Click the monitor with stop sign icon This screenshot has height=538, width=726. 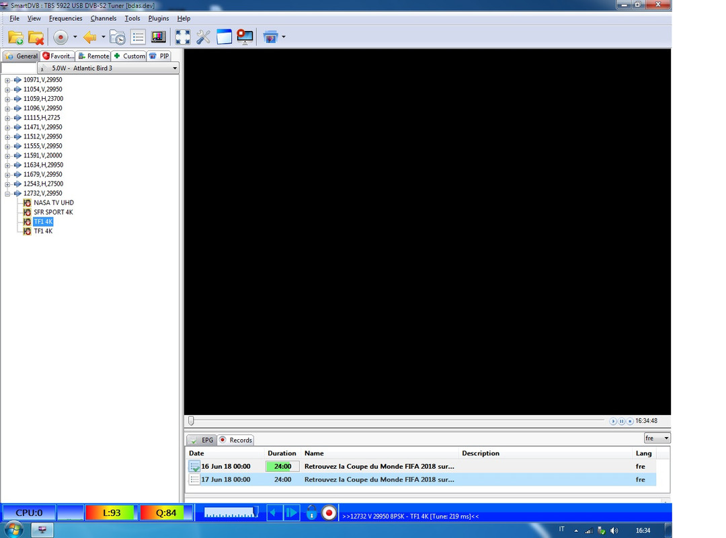[x=245, y=37]
